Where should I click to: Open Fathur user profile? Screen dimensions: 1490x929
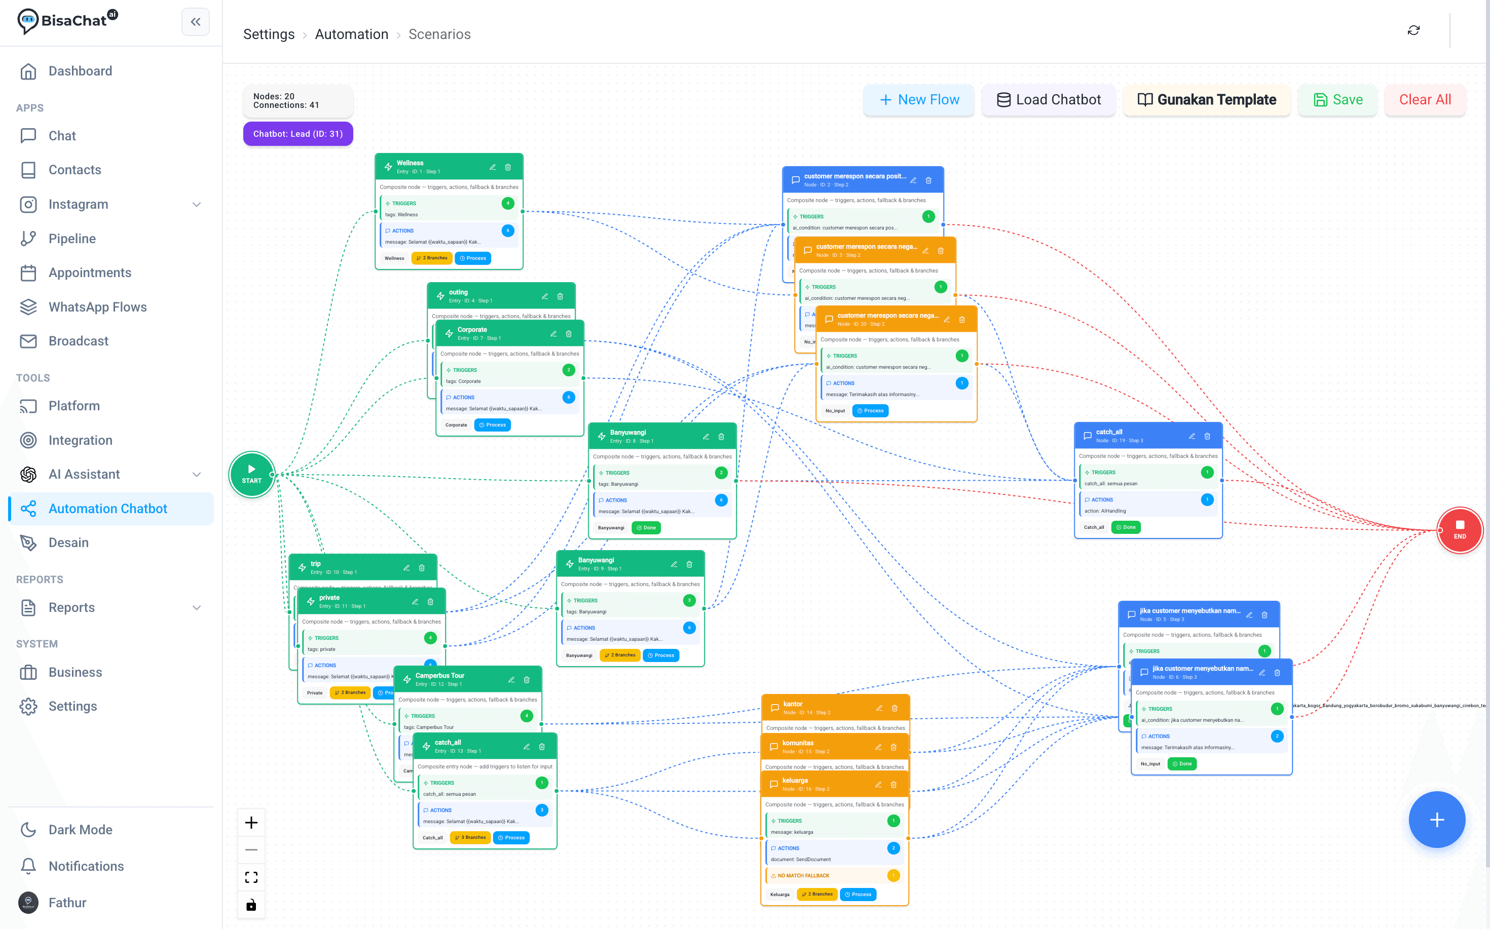pos(111,903)
